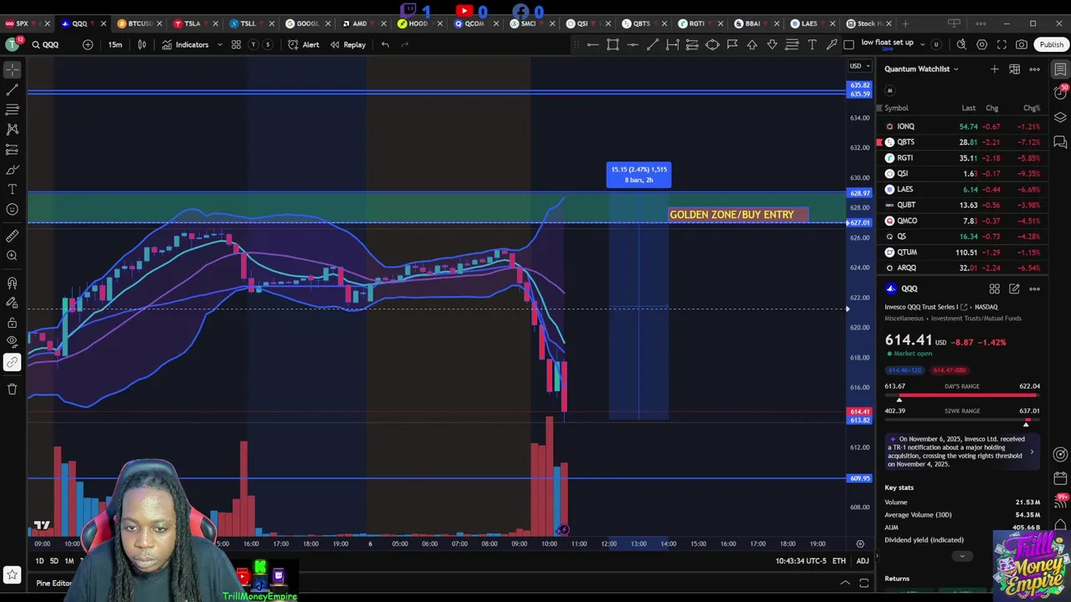Open the 'low float set up' layout menu

(893, 44)
